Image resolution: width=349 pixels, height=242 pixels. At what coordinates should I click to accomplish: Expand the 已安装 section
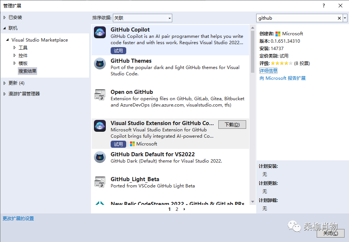tap(4, 17)
